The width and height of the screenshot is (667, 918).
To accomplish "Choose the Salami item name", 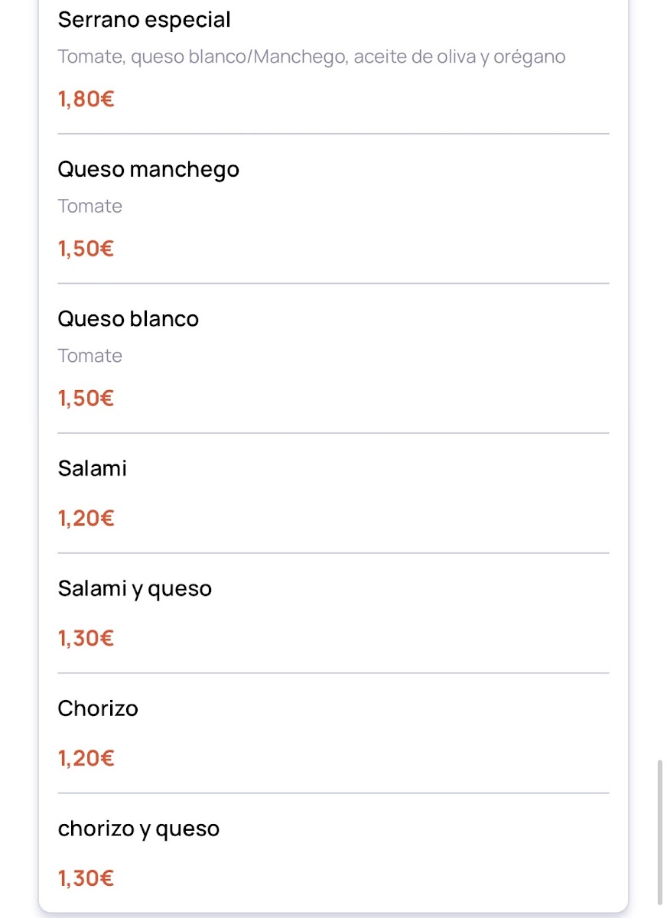I will (x=92, y=468).
